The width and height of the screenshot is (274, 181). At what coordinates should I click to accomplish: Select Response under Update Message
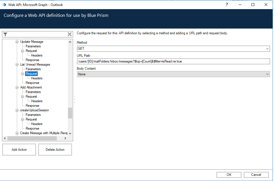click(x=32, y=60)
